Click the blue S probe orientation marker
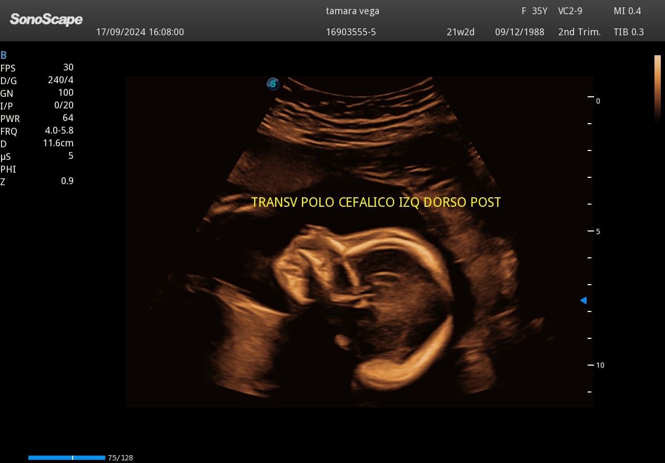The width and height of the screenshot is (665, 463). point(273,84)
